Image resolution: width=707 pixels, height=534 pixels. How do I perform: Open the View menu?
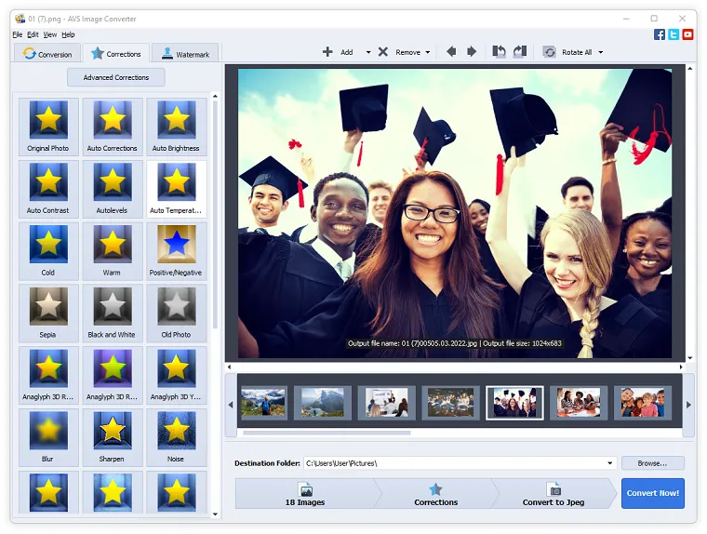pyautogui.click(x=50, y=34)
